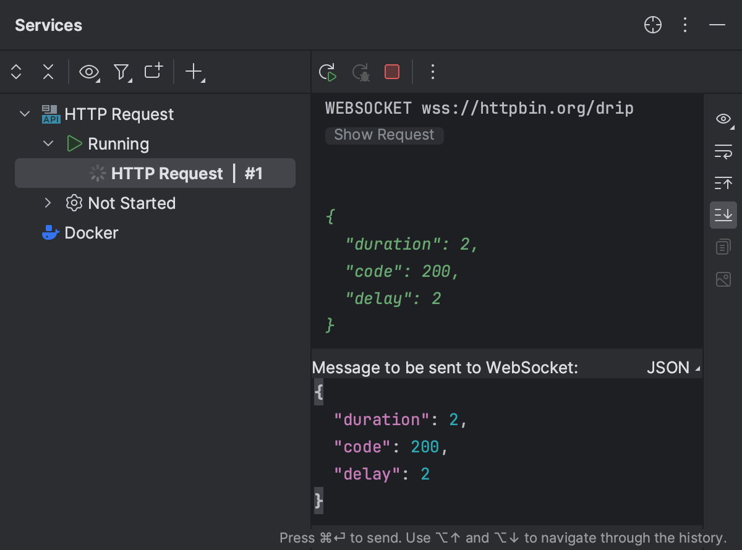This screenshot has height=550, width=742.
Task: Collapse all nodes in the Services tree
Action: [48, 72]
